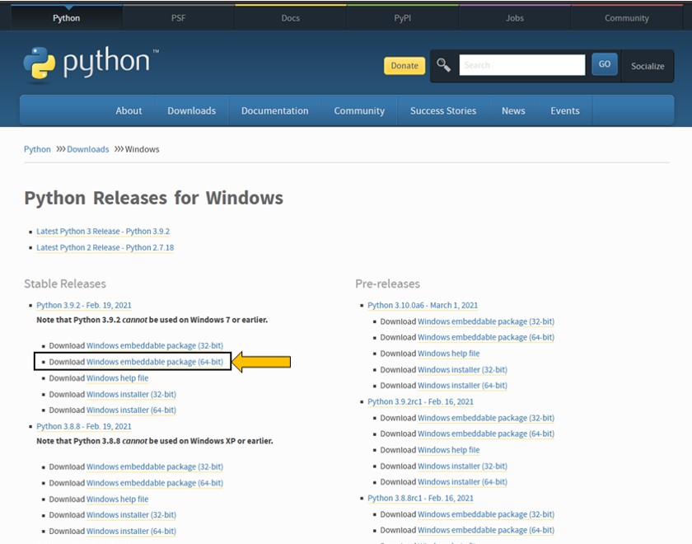The image size is (692, 544).
Task: Download Python 3.9.2 Windows installer (64-bit)
Action: 131,410
